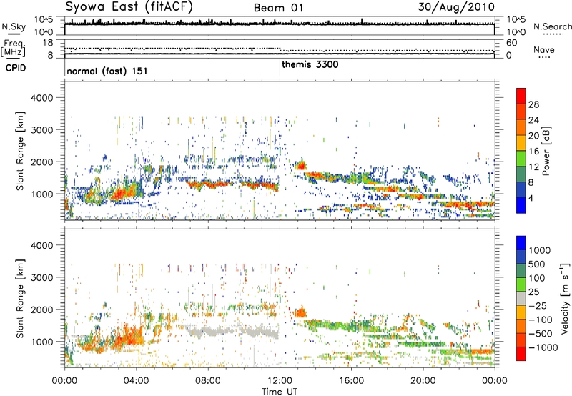This screenshot has width=572, height=396.
Task: Click the '3000' tick in velocity panel
Action: (x=41, y=277)
